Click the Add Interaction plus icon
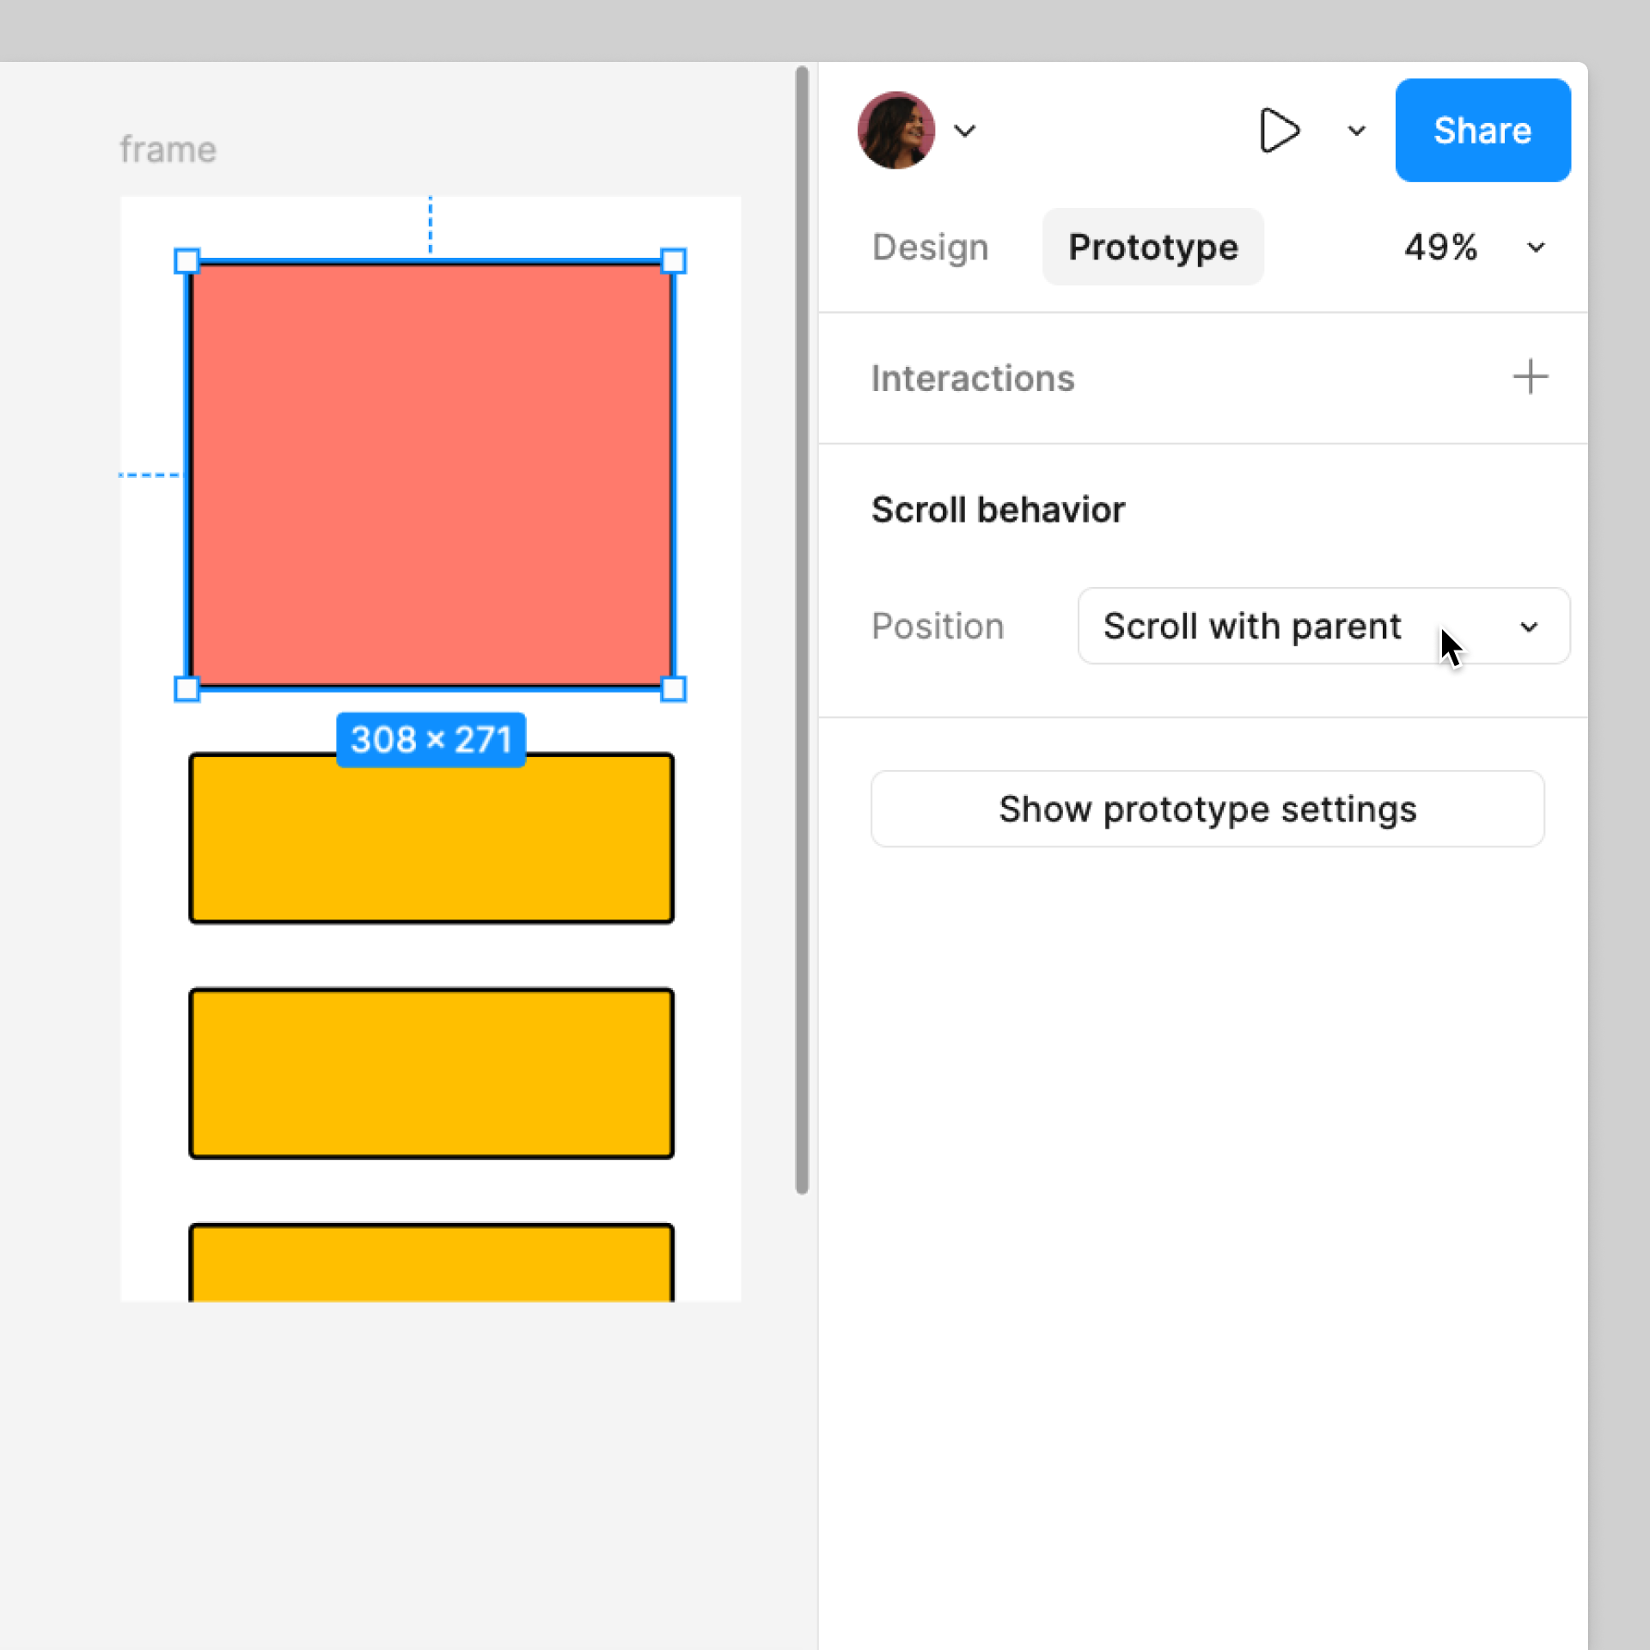Viewport: 1650px width, 1650px height. [1529, 376]
